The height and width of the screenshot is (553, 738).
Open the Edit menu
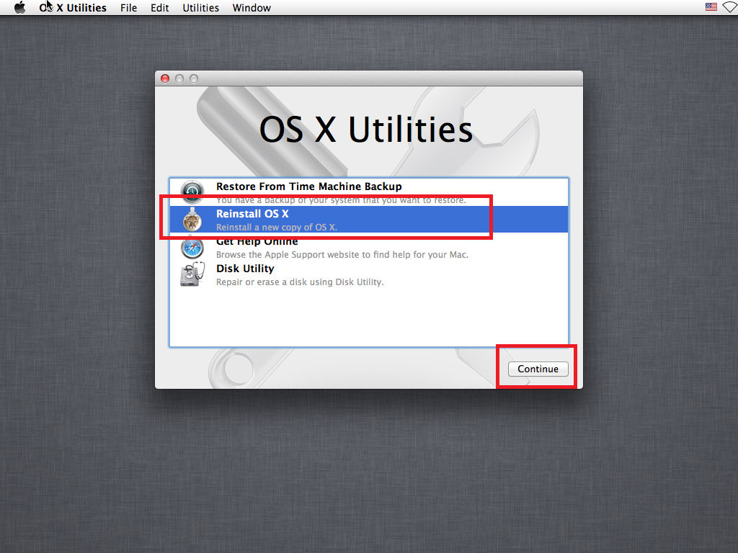(x=159, y=7)
